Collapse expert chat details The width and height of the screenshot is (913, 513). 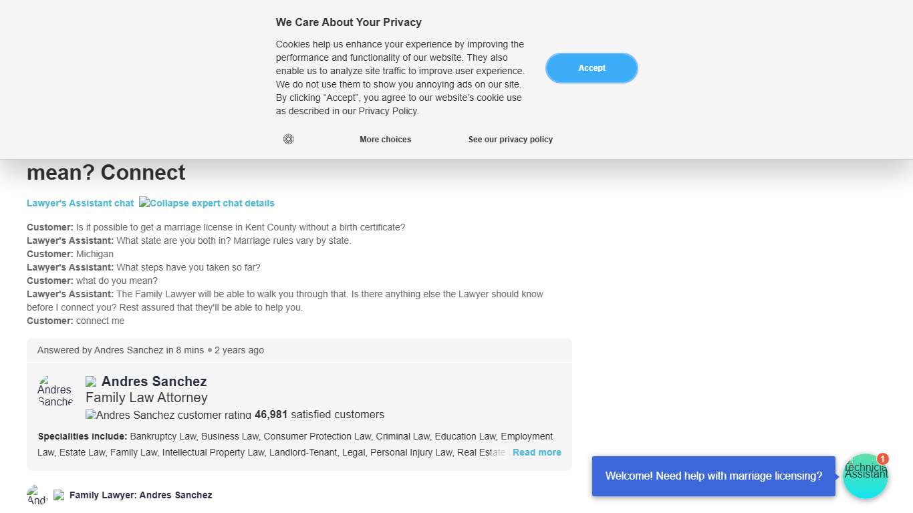click(x=207, y=203)
